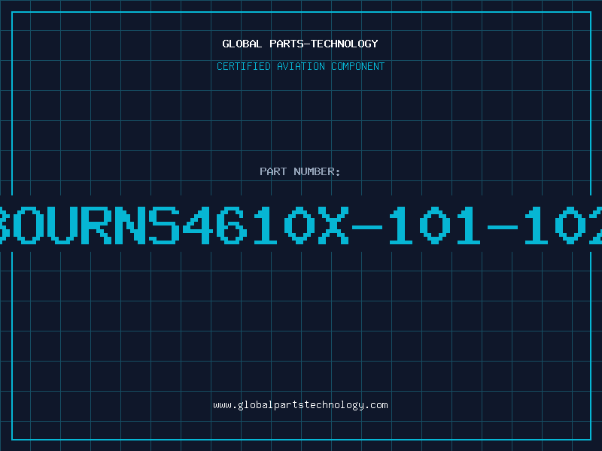The image size is (602, 451).
Task: Open the www.globalpartstechnology.com link
Action: pyautogui.click(x=300, y=405)
